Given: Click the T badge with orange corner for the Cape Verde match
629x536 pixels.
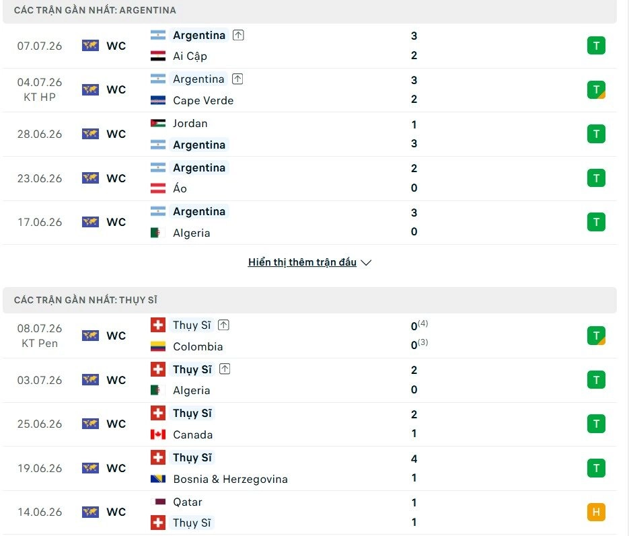Looking at the screenshot, I should [596, 90].
